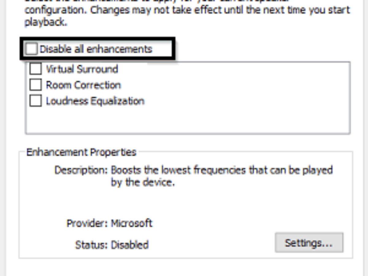The width and height of the screenshot is (368, 276).
Task: Open the enhancement Settings... button
Action: point(309,243)
